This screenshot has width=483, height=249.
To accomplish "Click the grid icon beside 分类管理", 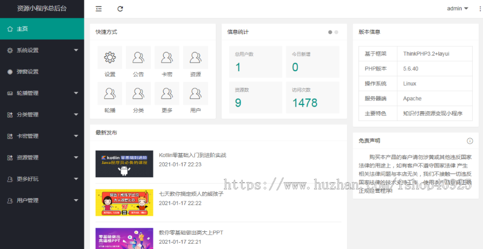I will [x=10, y=115].
